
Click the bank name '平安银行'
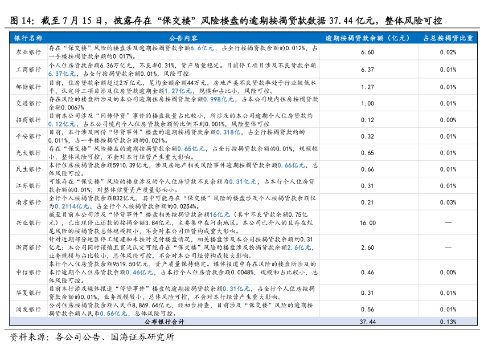(x=28, y=136)
